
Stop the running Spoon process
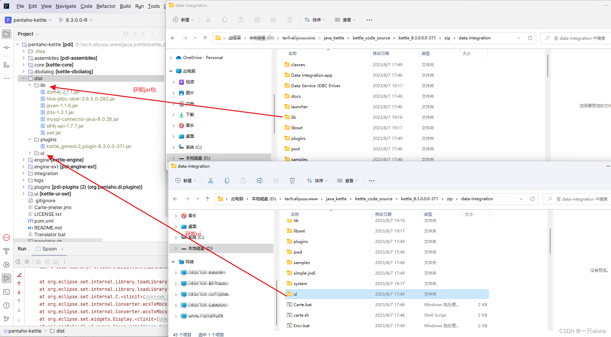(27, 262)
